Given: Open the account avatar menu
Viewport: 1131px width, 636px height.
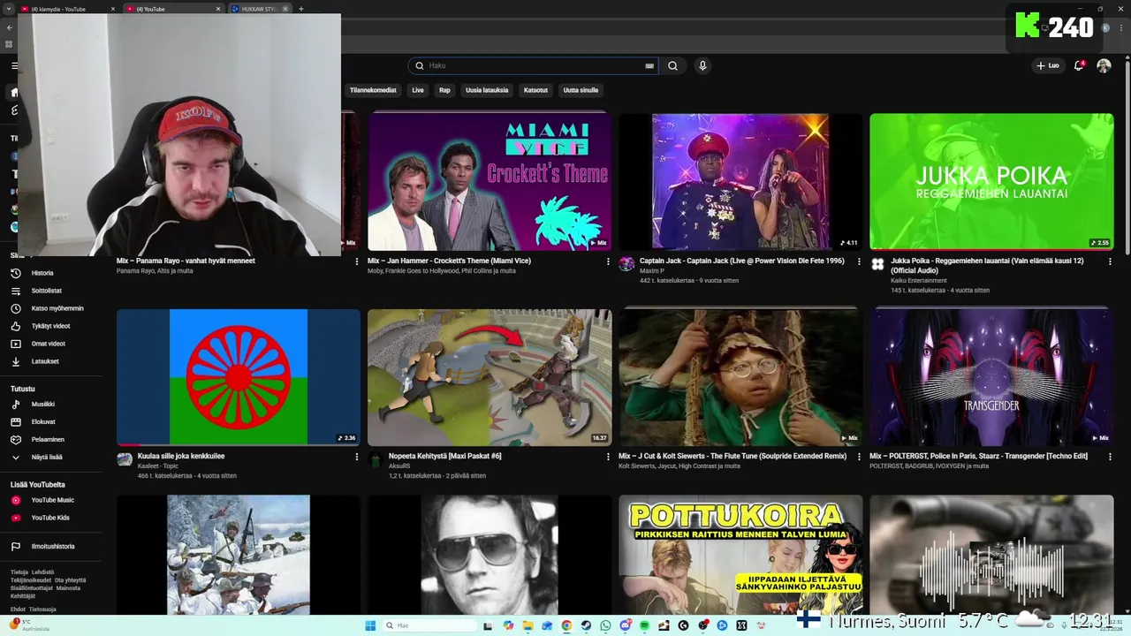Looking at the screenshot, I should tap(1104, 65).
